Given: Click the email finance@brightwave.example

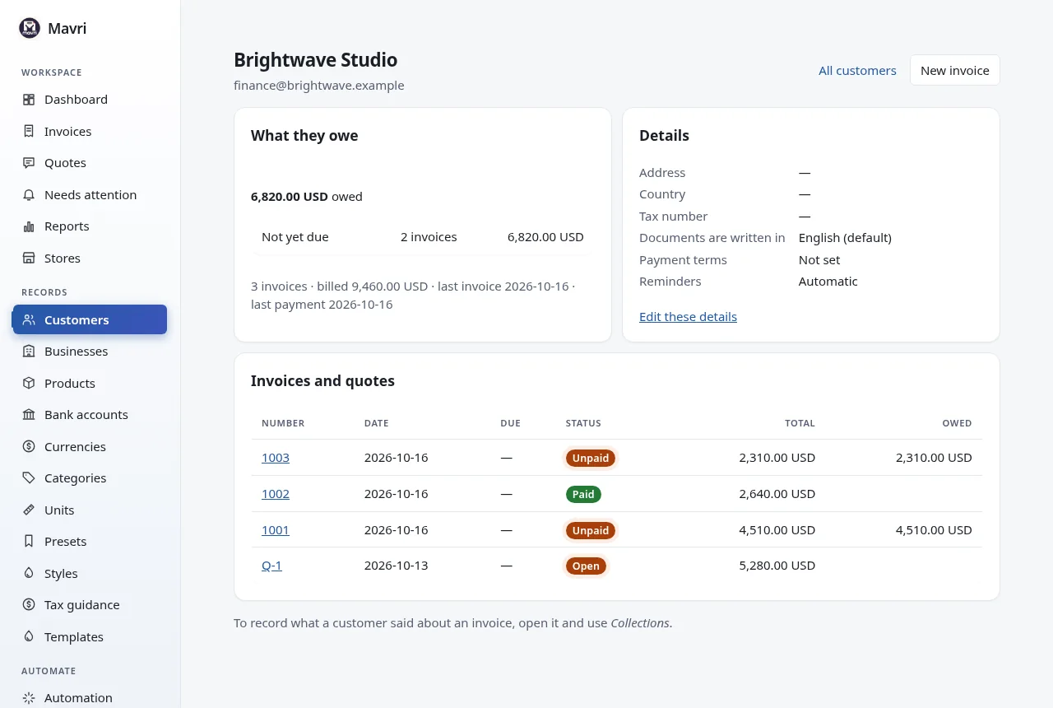Looking at the screenshot, I should pos(319,86).
